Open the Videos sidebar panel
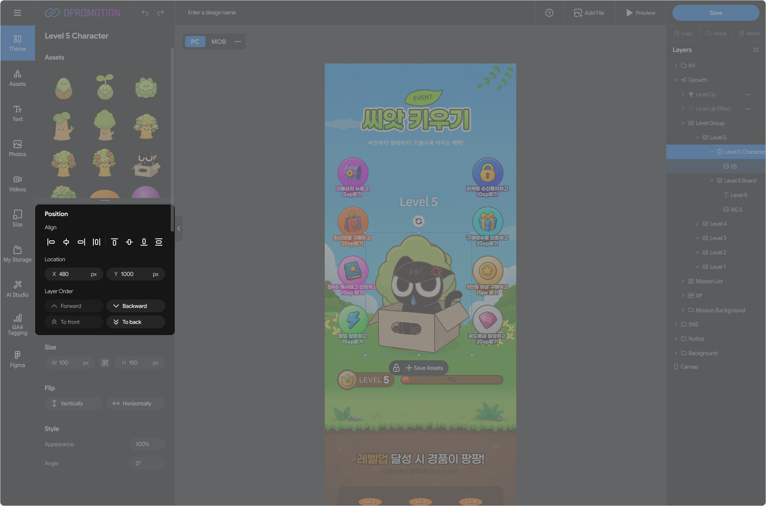 (x=18, y=184)
